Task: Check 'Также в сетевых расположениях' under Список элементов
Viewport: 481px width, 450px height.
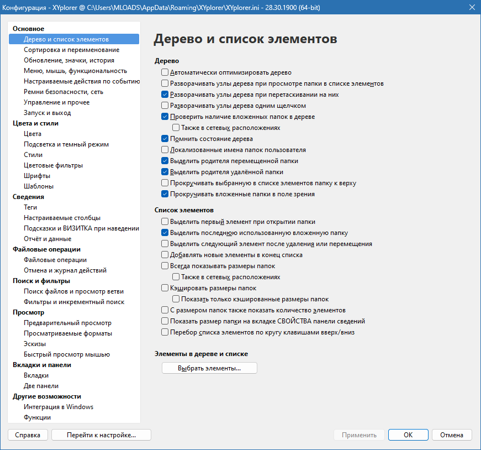Action: (176, 277)
